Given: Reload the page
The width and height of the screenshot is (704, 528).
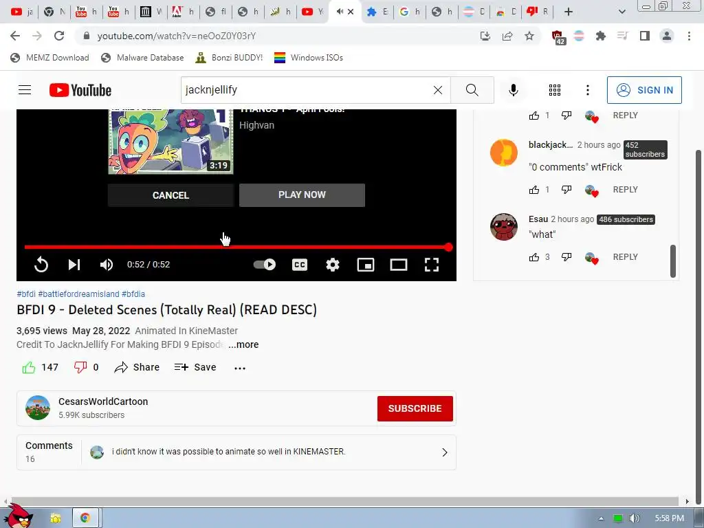Looking at the screenshot, I should [59, 36].
